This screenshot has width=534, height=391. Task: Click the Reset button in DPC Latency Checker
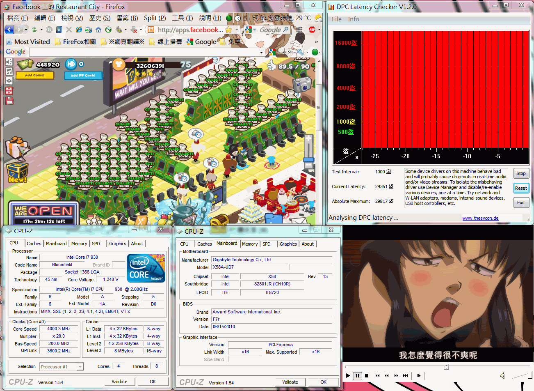coord(521,188)
